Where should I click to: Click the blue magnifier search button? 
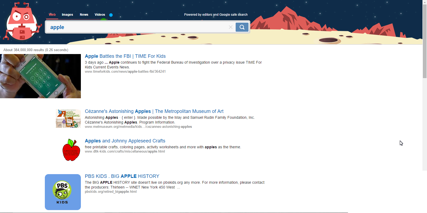point(242,27)
